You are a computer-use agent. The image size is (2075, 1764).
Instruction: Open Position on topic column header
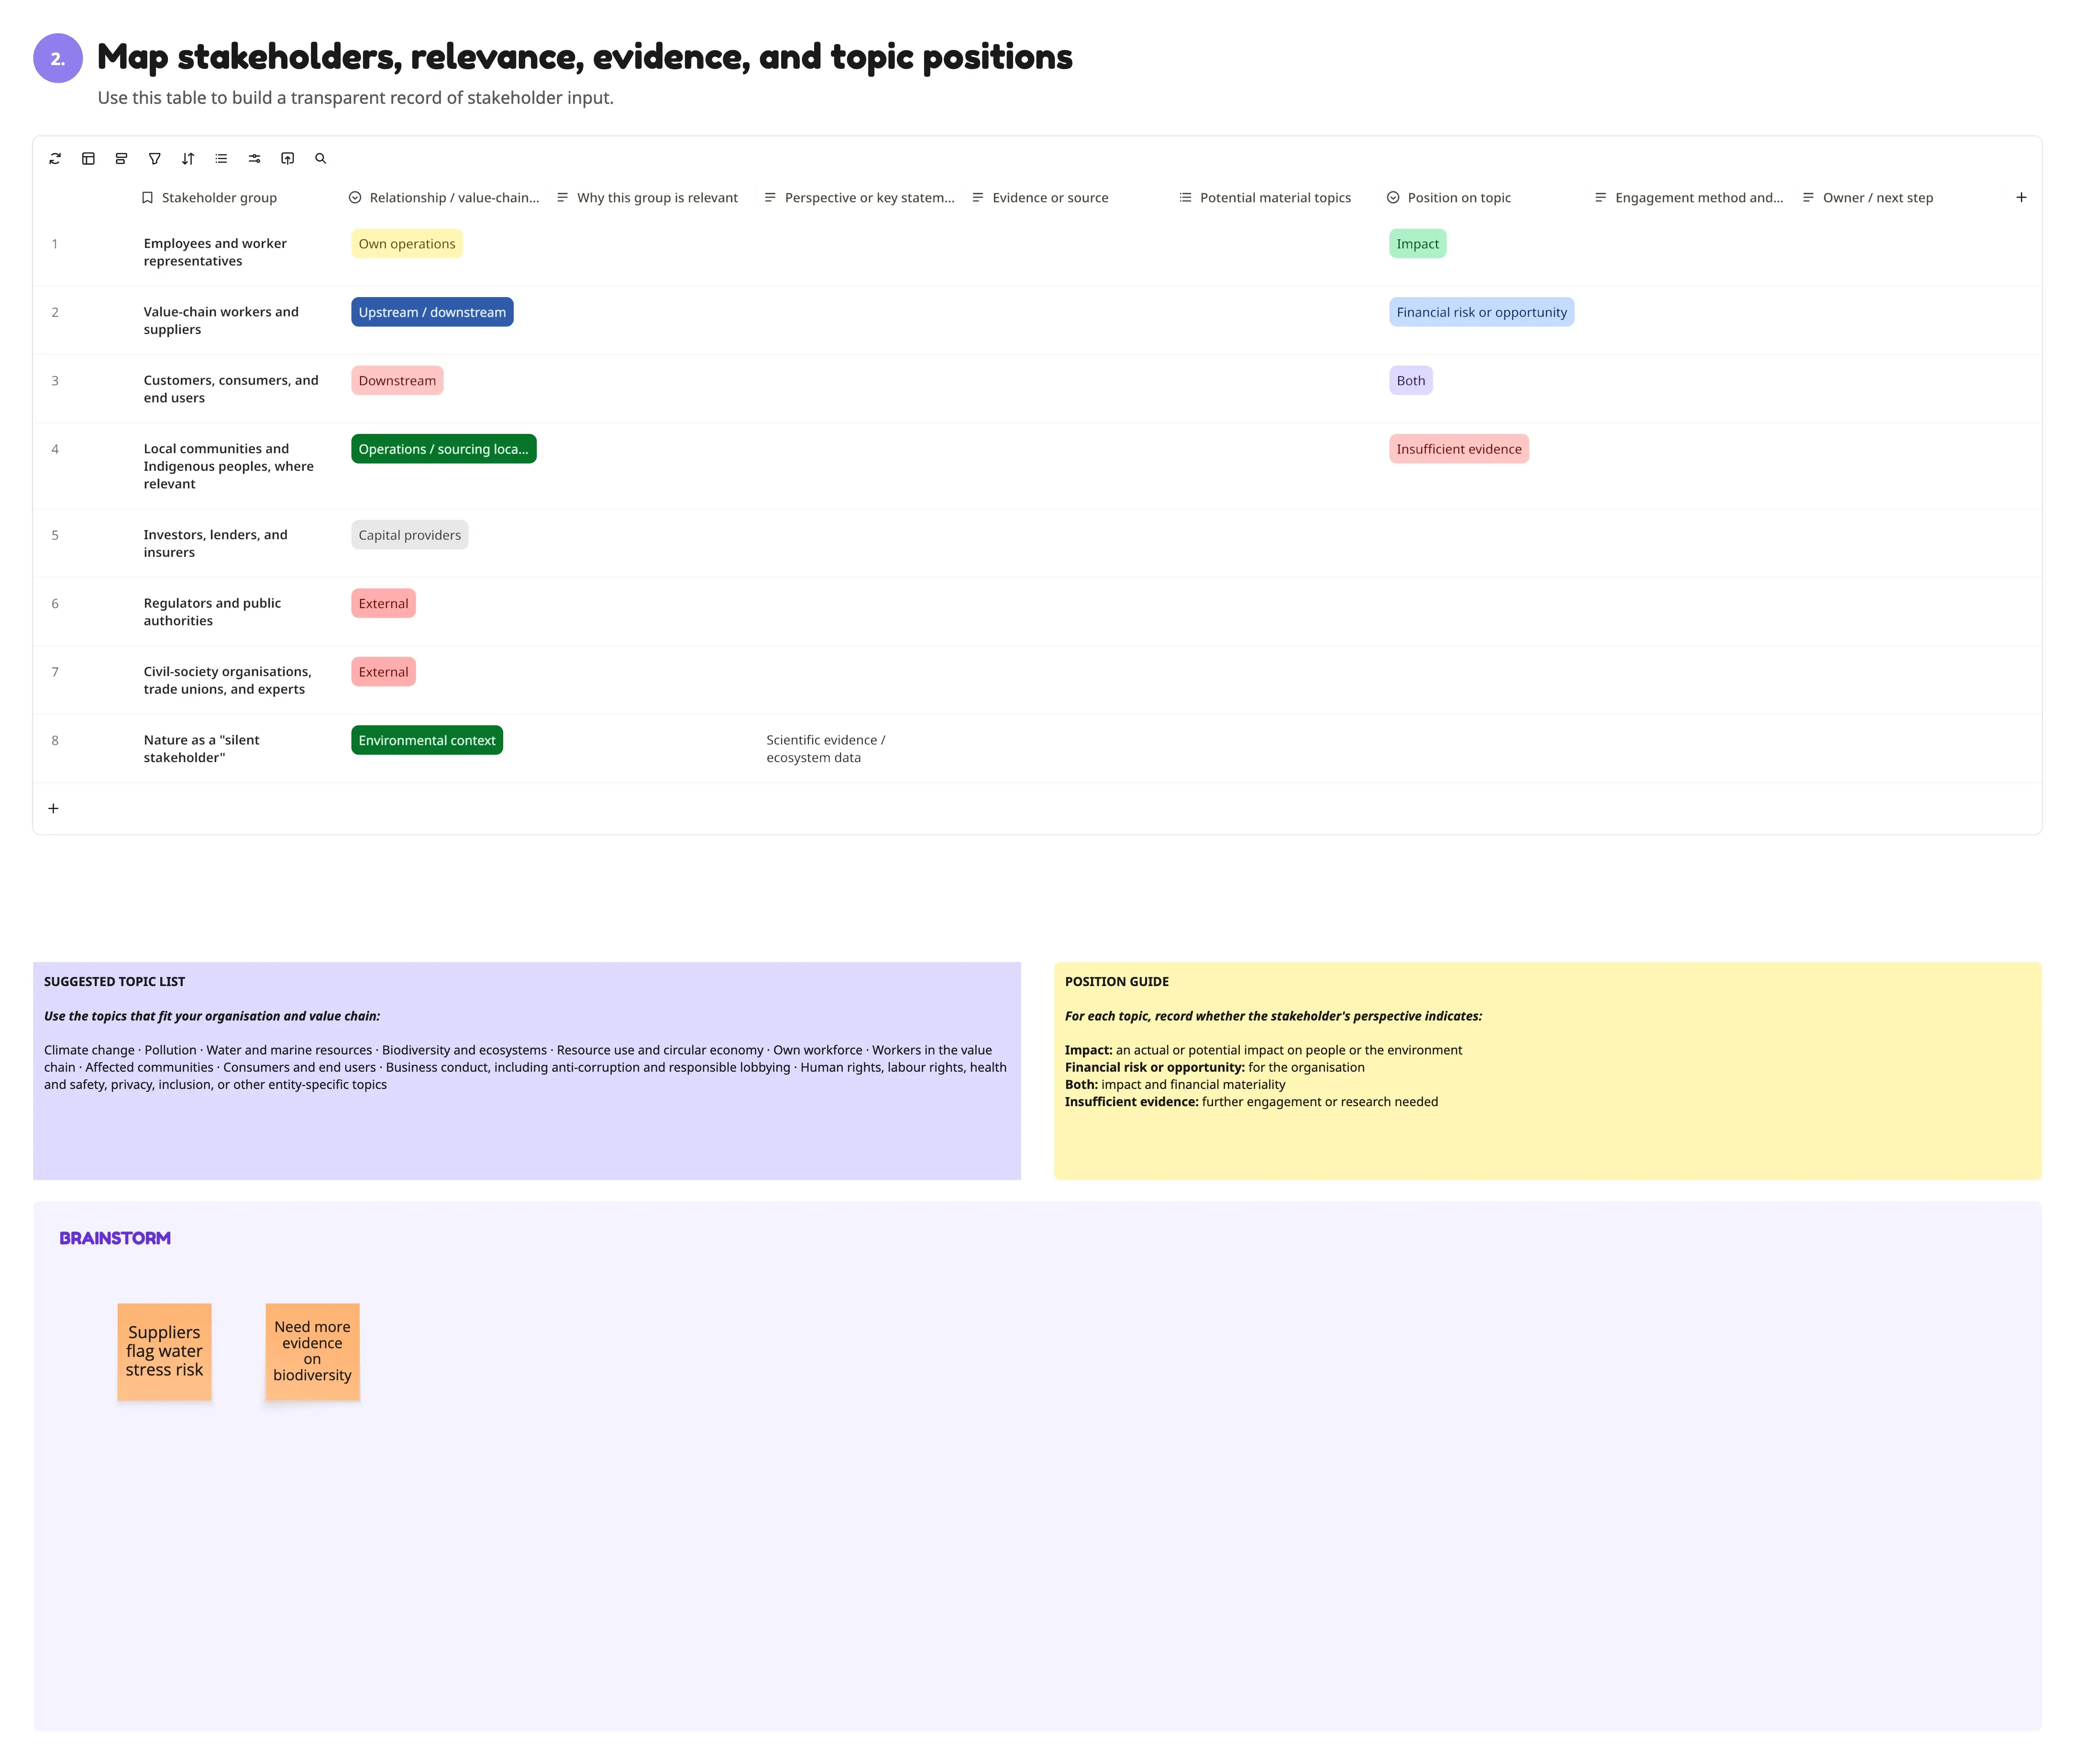point(1448,197)
